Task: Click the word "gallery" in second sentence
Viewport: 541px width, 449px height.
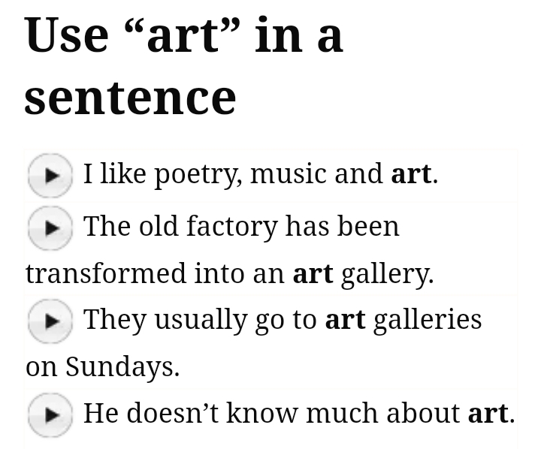Action: click(x=385, y=275)
